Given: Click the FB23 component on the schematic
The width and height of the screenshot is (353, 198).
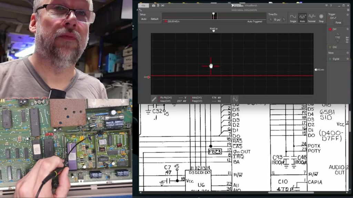Looking at the screenshot, I should click(215, 152).
